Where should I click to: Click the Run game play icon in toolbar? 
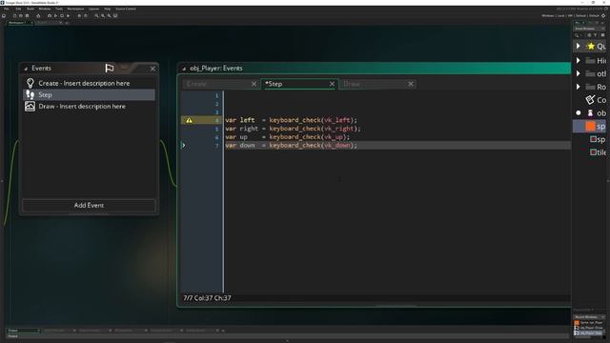click(x=55, y=16)
